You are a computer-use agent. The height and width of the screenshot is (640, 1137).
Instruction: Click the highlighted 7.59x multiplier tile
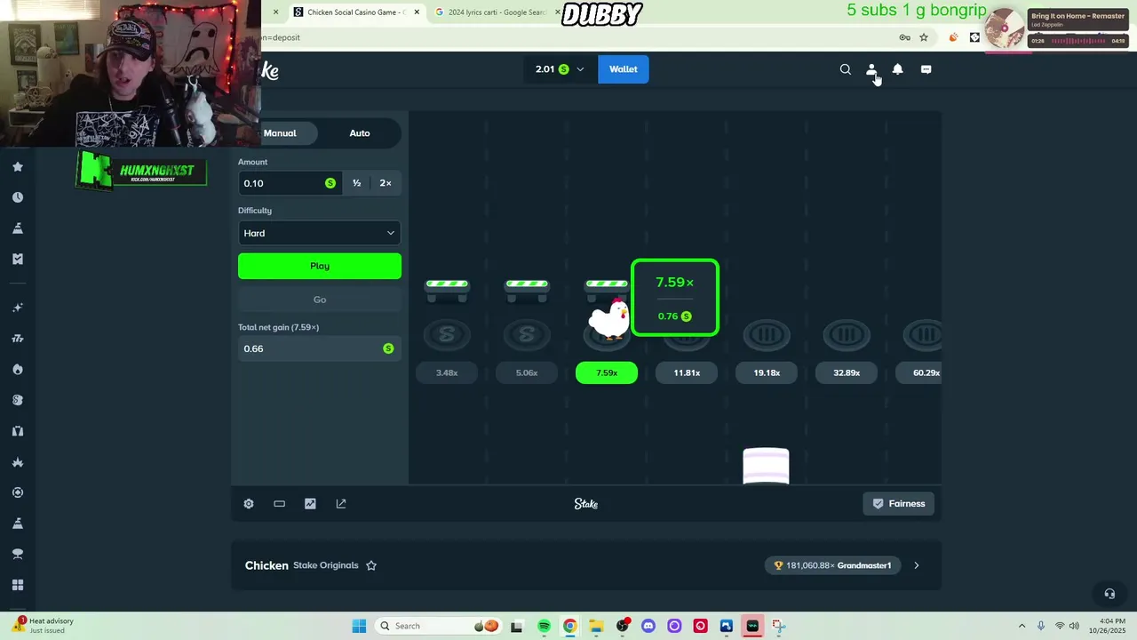point(607,373)
